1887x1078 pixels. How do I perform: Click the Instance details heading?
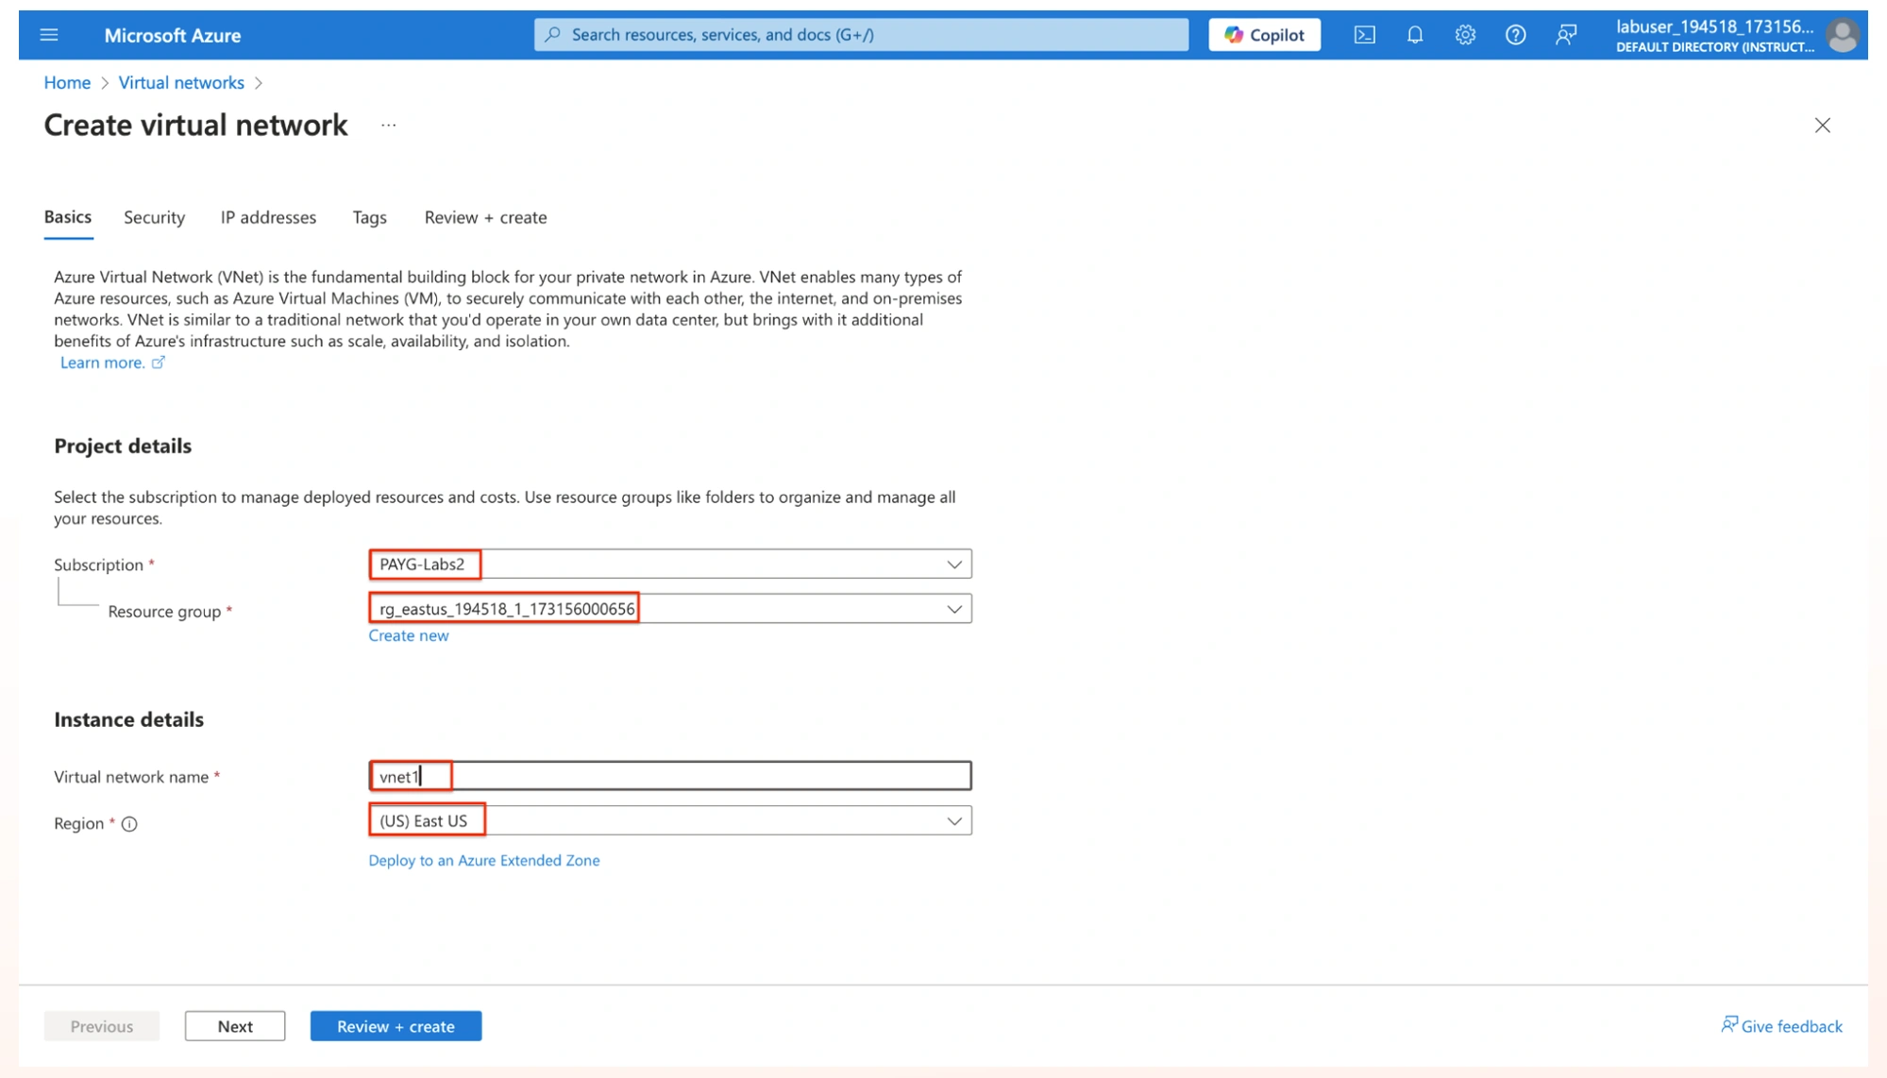(128, 719)
